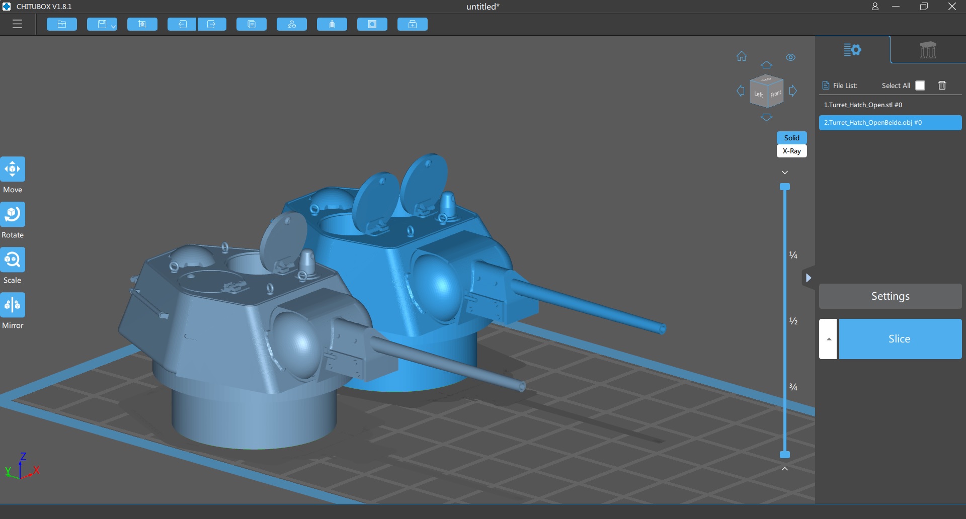Click the open file folder icon
The height and width of the screenshot is (519, 966).
tap(62, 24)
